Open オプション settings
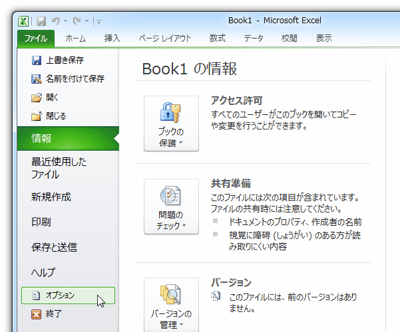 pyautogui.click(x=68, y=295)
